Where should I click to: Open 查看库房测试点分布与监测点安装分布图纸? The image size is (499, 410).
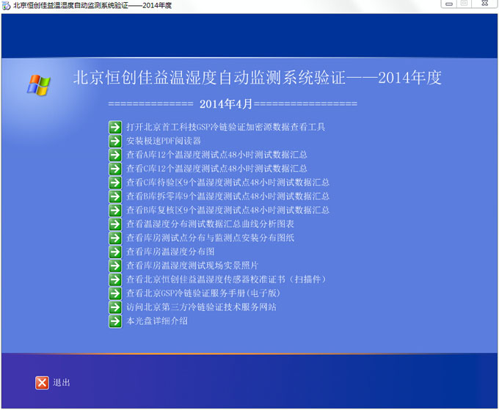click(x=210, y=238)
